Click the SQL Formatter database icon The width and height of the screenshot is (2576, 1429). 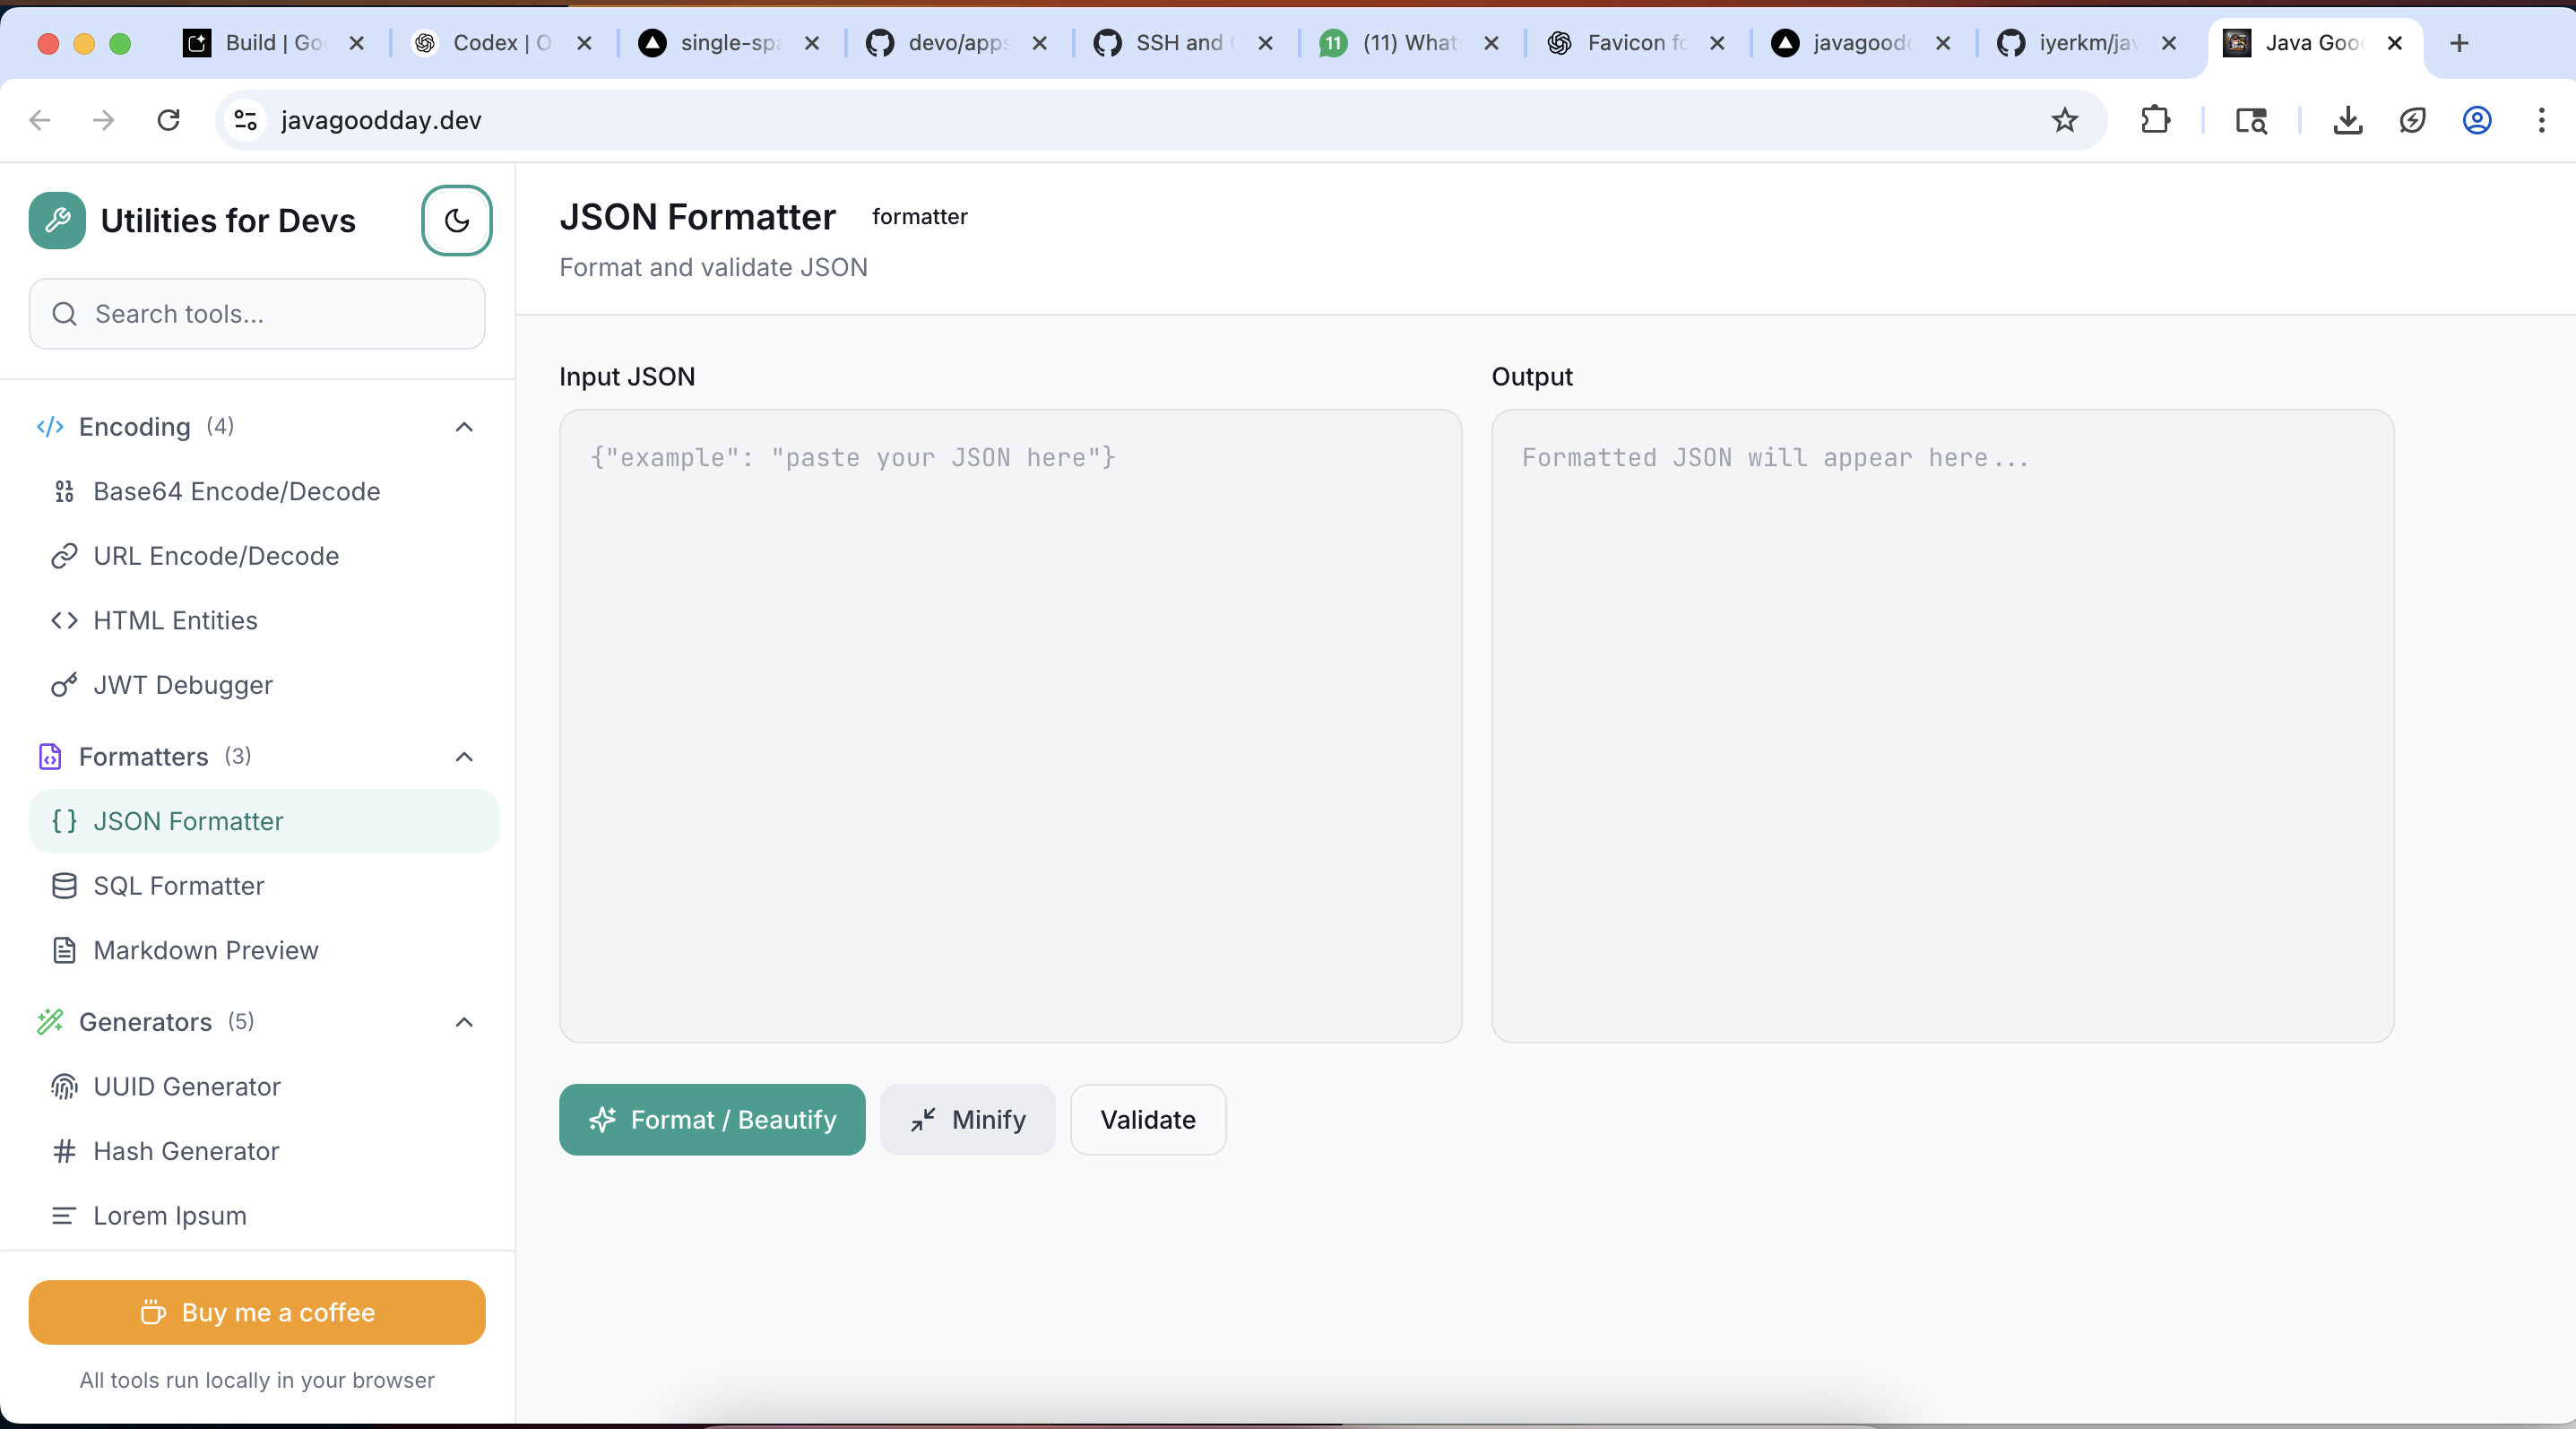64,886
